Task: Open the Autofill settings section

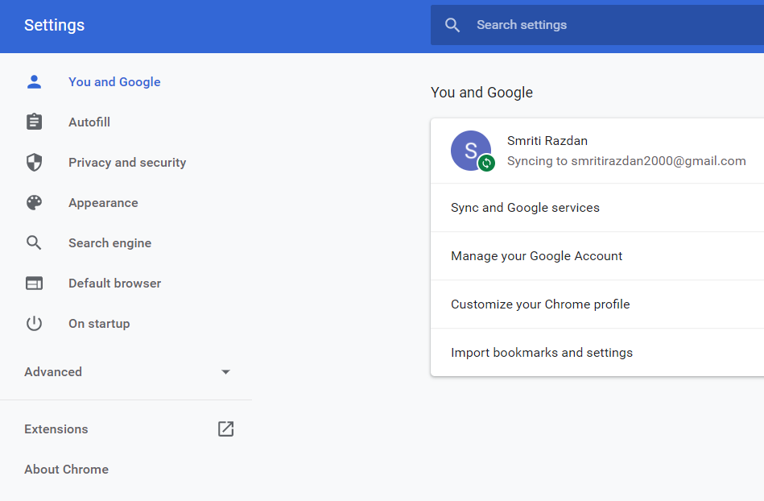Action: click(89, 122)
